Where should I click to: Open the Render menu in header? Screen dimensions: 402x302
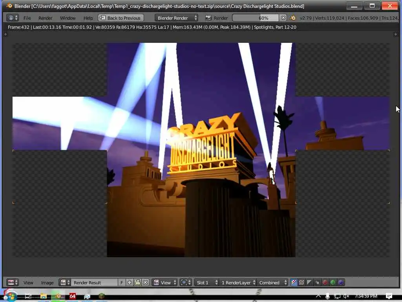45,18
